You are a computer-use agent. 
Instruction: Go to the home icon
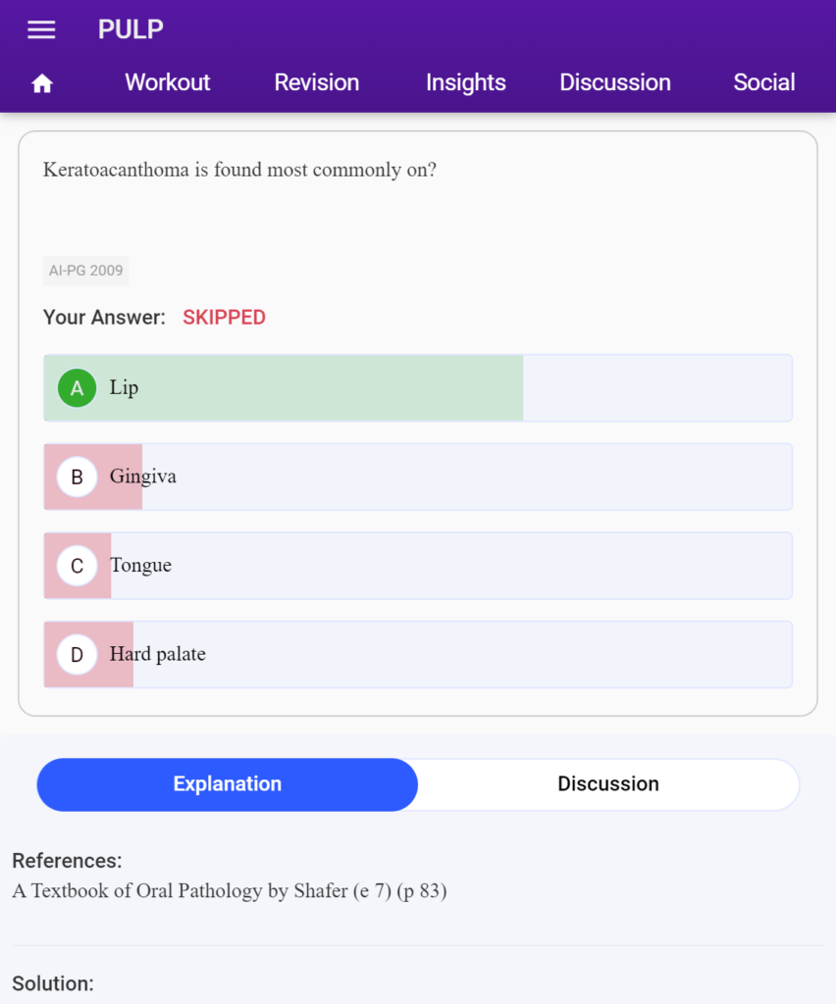(42, 83)
